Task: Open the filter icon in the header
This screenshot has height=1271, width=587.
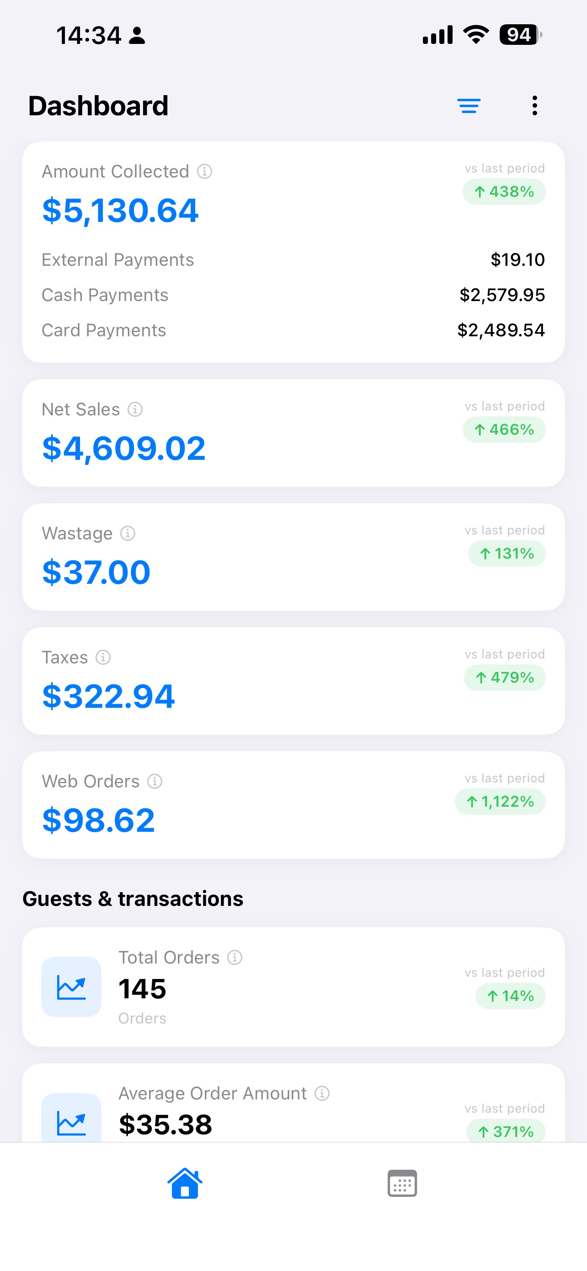Action: (x=469, y=106)
